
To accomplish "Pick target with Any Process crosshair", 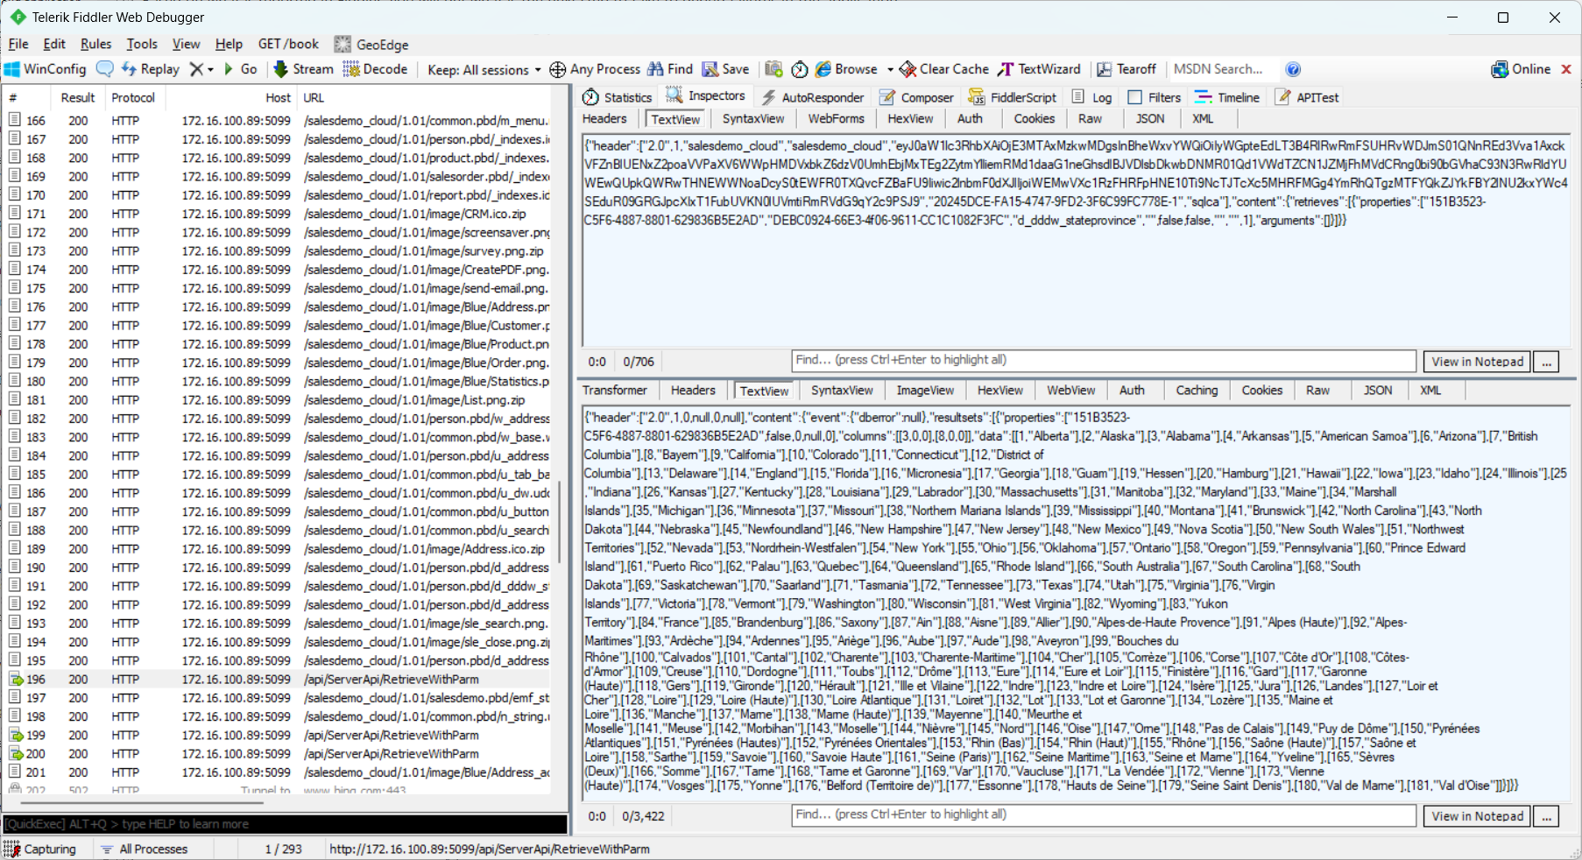I will click(557, 69).
